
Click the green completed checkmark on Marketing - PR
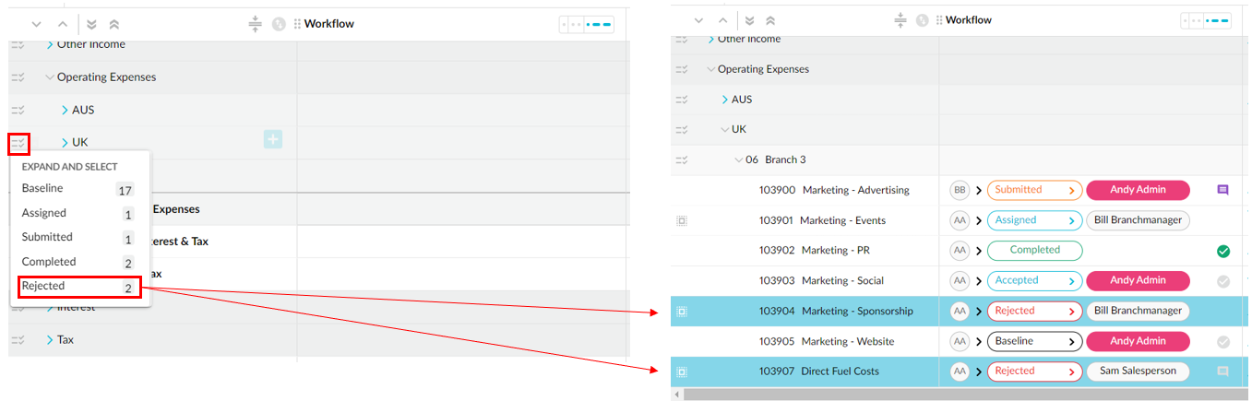[1222, 251]
